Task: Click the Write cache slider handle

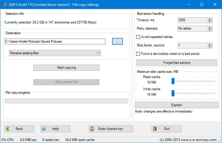Action: tap(173, 93)
